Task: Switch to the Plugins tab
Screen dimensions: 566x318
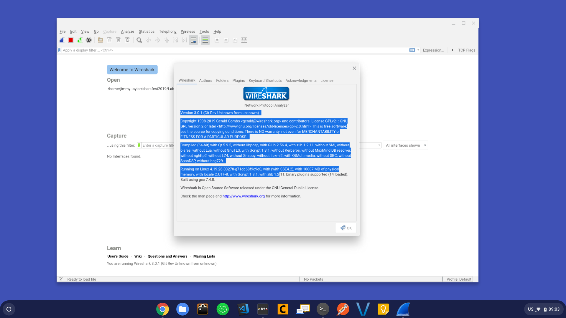Action: [238, 80]
